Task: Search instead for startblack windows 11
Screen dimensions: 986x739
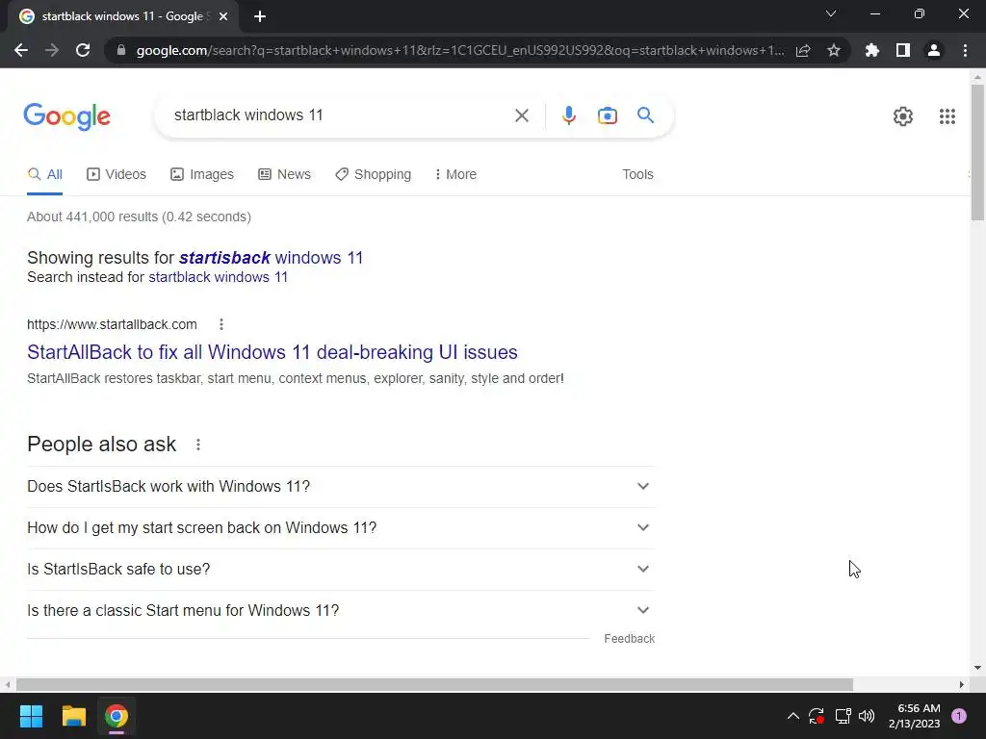Action: (x=219, y=277)
